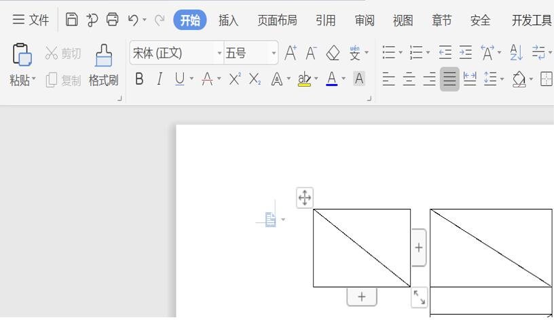Expand the font size dropdown arrow
The image size is (560, 320).
click(274, 53)
